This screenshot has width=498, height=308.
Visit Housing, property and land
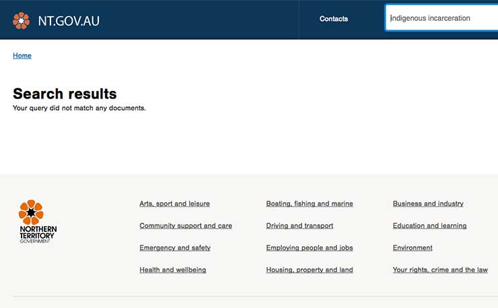click(310, 270)
